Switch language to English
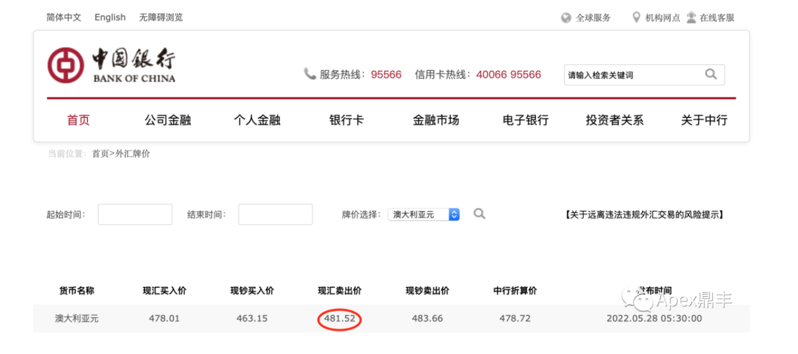The image size is (798, 354). click(110, 18)
